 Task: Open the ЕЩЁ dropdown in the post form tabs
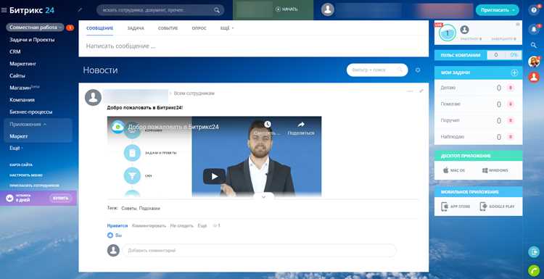click(227, 28)
